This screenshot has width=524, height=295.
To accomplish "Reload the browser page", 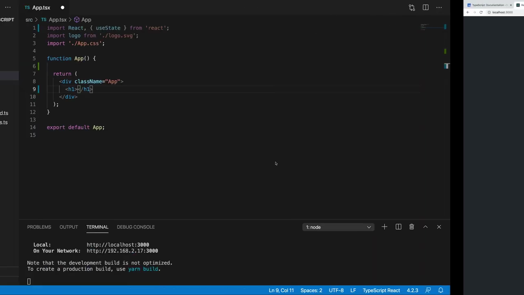I will pos(481,12).
